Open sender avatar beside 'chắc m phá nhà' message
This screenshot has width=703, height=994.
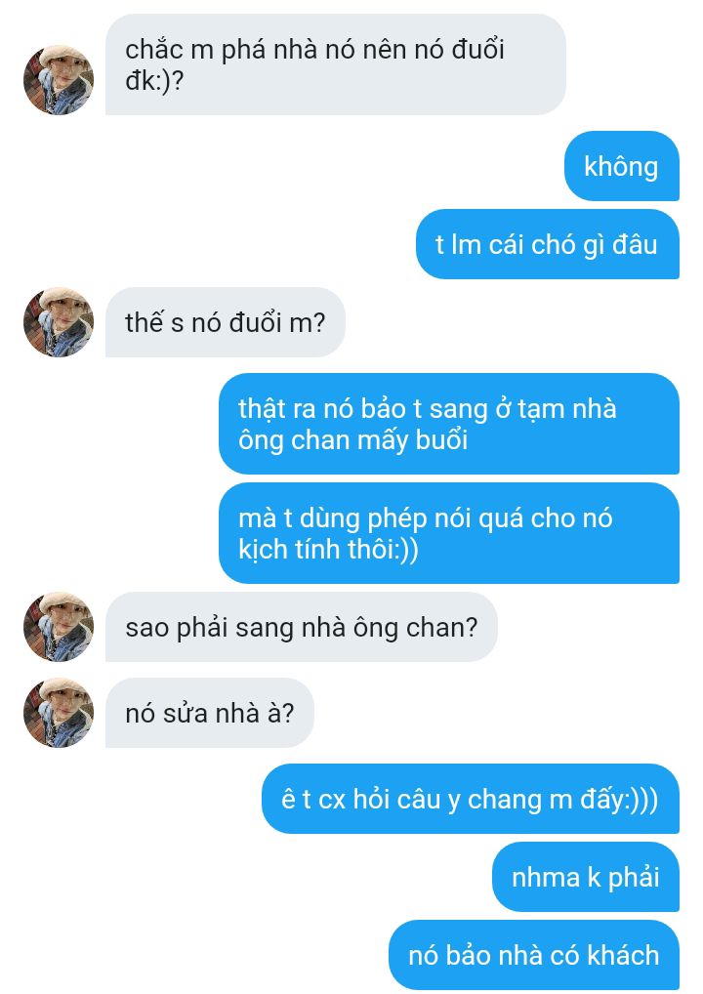coord(59,80)
